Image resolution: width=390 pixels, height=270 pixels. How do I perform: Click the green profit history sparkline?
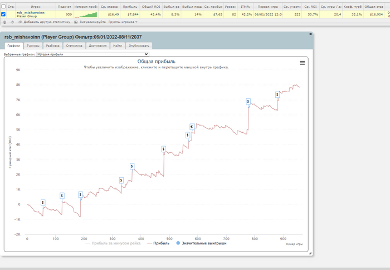86,15
